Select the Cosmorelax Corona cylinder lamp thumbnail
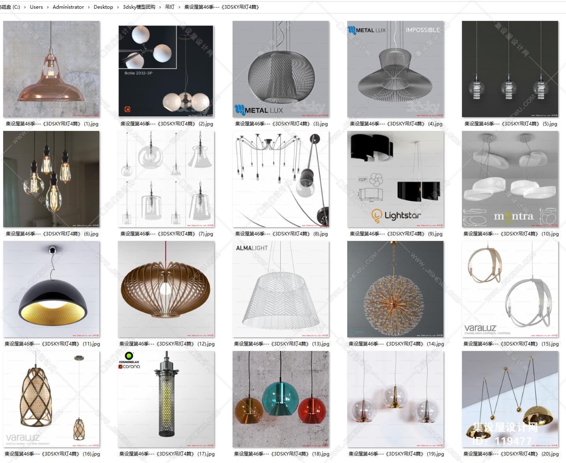 [x=166, y=400]
